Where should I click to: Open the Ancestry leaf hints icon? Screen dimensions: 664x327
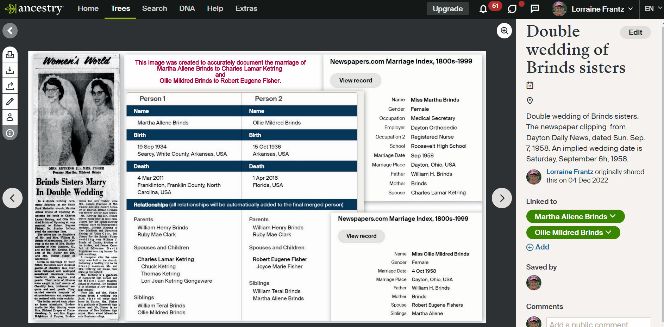pyautogui.click(x=512, y=9)
